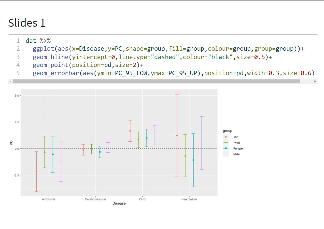Click the code block's left scroll arrow
Screen dimensions: 324x229
point(10,81)
